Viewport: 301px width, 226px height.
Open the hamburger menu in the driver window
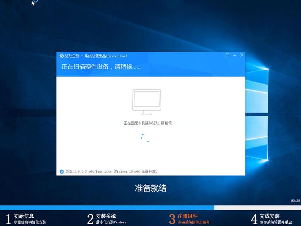[x=227, y=55]
